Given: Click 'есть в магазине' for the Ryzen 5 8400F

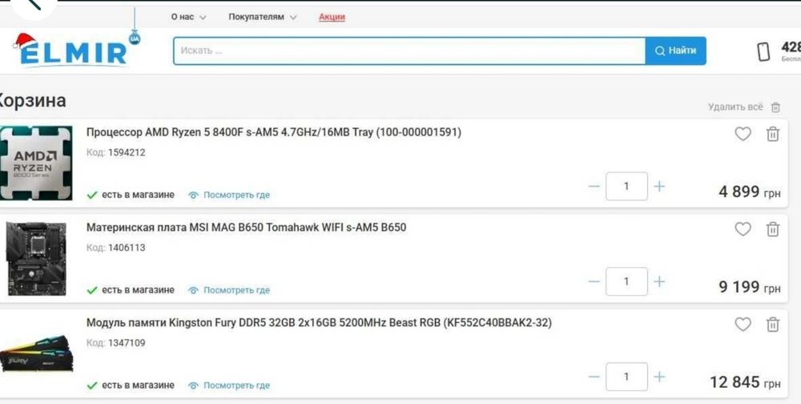Looking at the screenshot, I should [131, 195].
